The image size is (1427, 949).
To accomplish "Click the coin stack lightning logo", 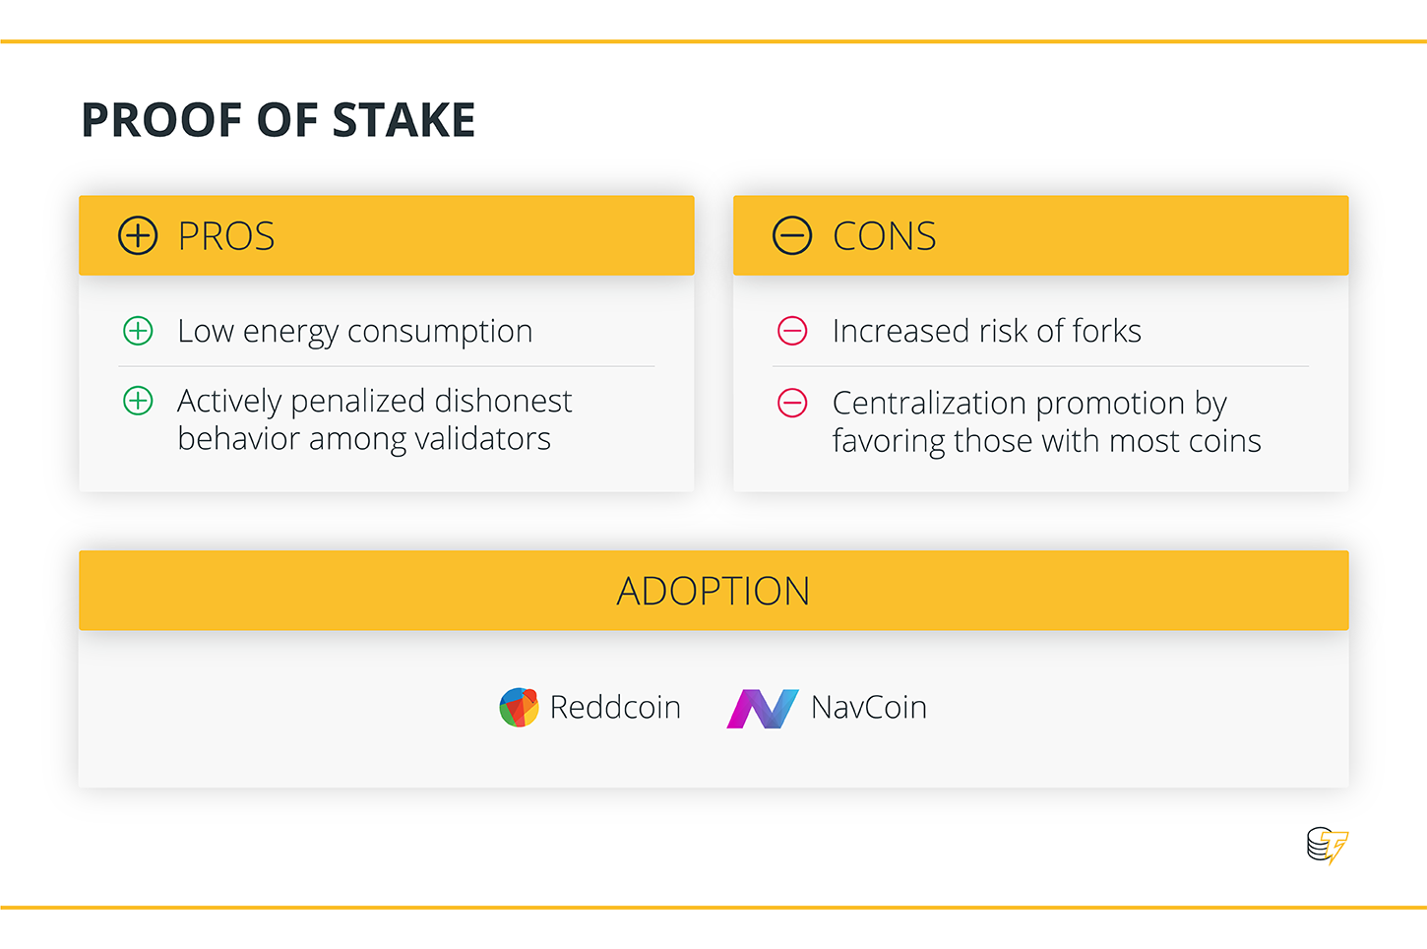I will (x=1328, y=846).
